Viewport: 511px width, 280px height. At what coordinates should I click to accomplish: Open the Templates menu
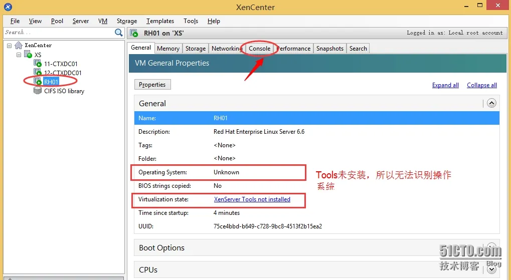click(160, 21)
